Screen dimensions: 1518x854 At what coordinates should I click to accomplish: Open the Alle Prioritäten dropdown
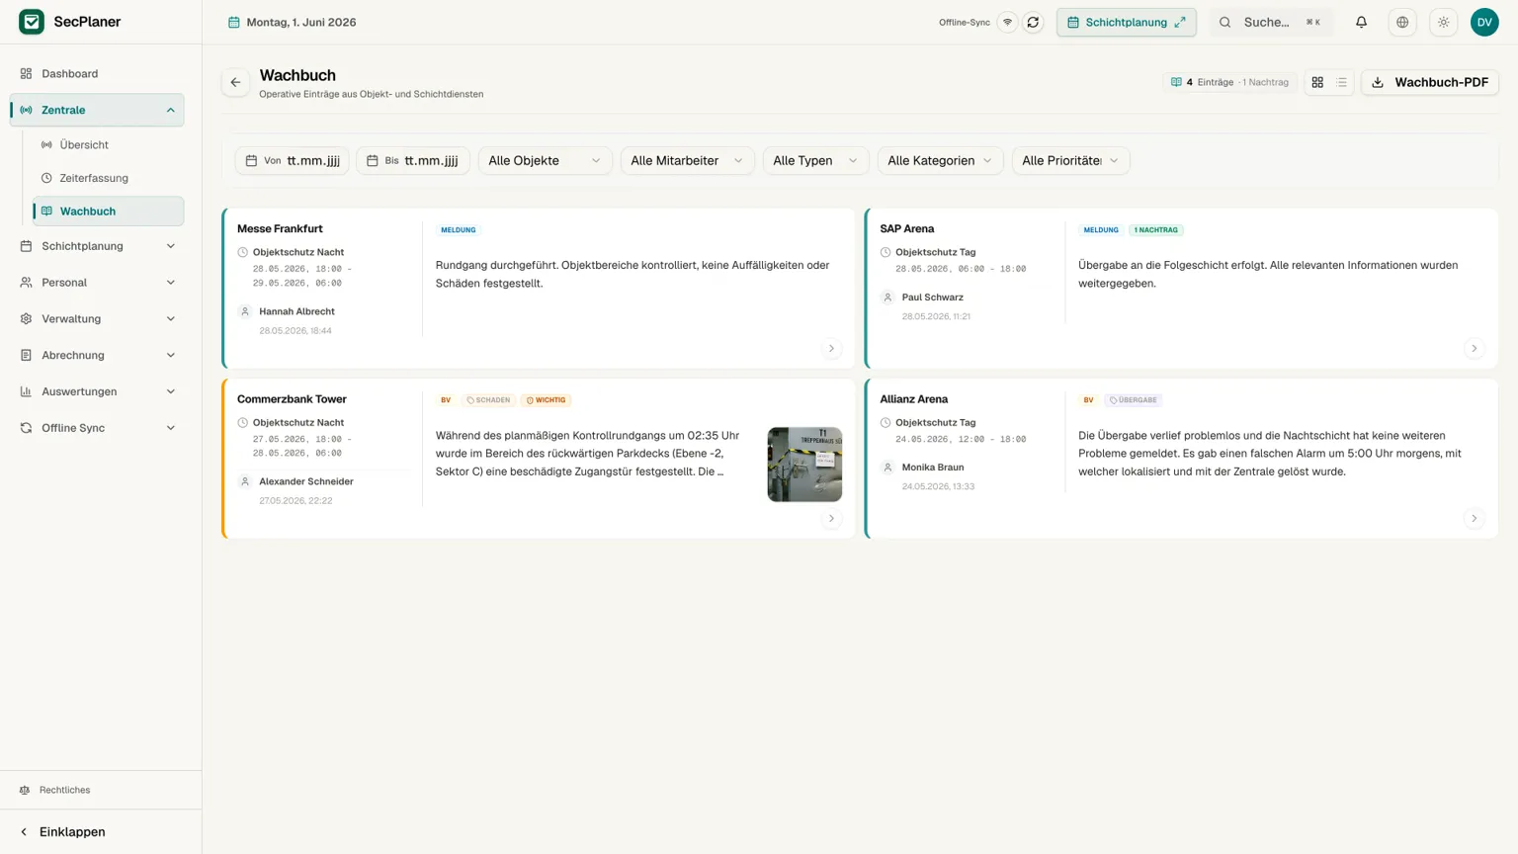[x=1070, y=160]
